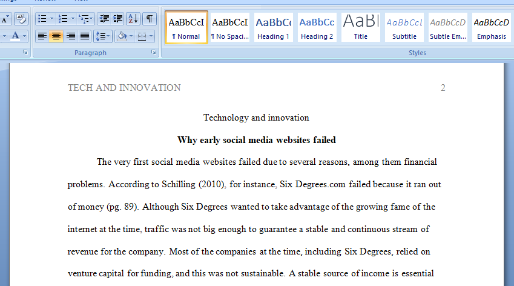Screen dimensions: 514x286
Task: Click the header text TECH AND INNOVATION
Action: point(124,88)
